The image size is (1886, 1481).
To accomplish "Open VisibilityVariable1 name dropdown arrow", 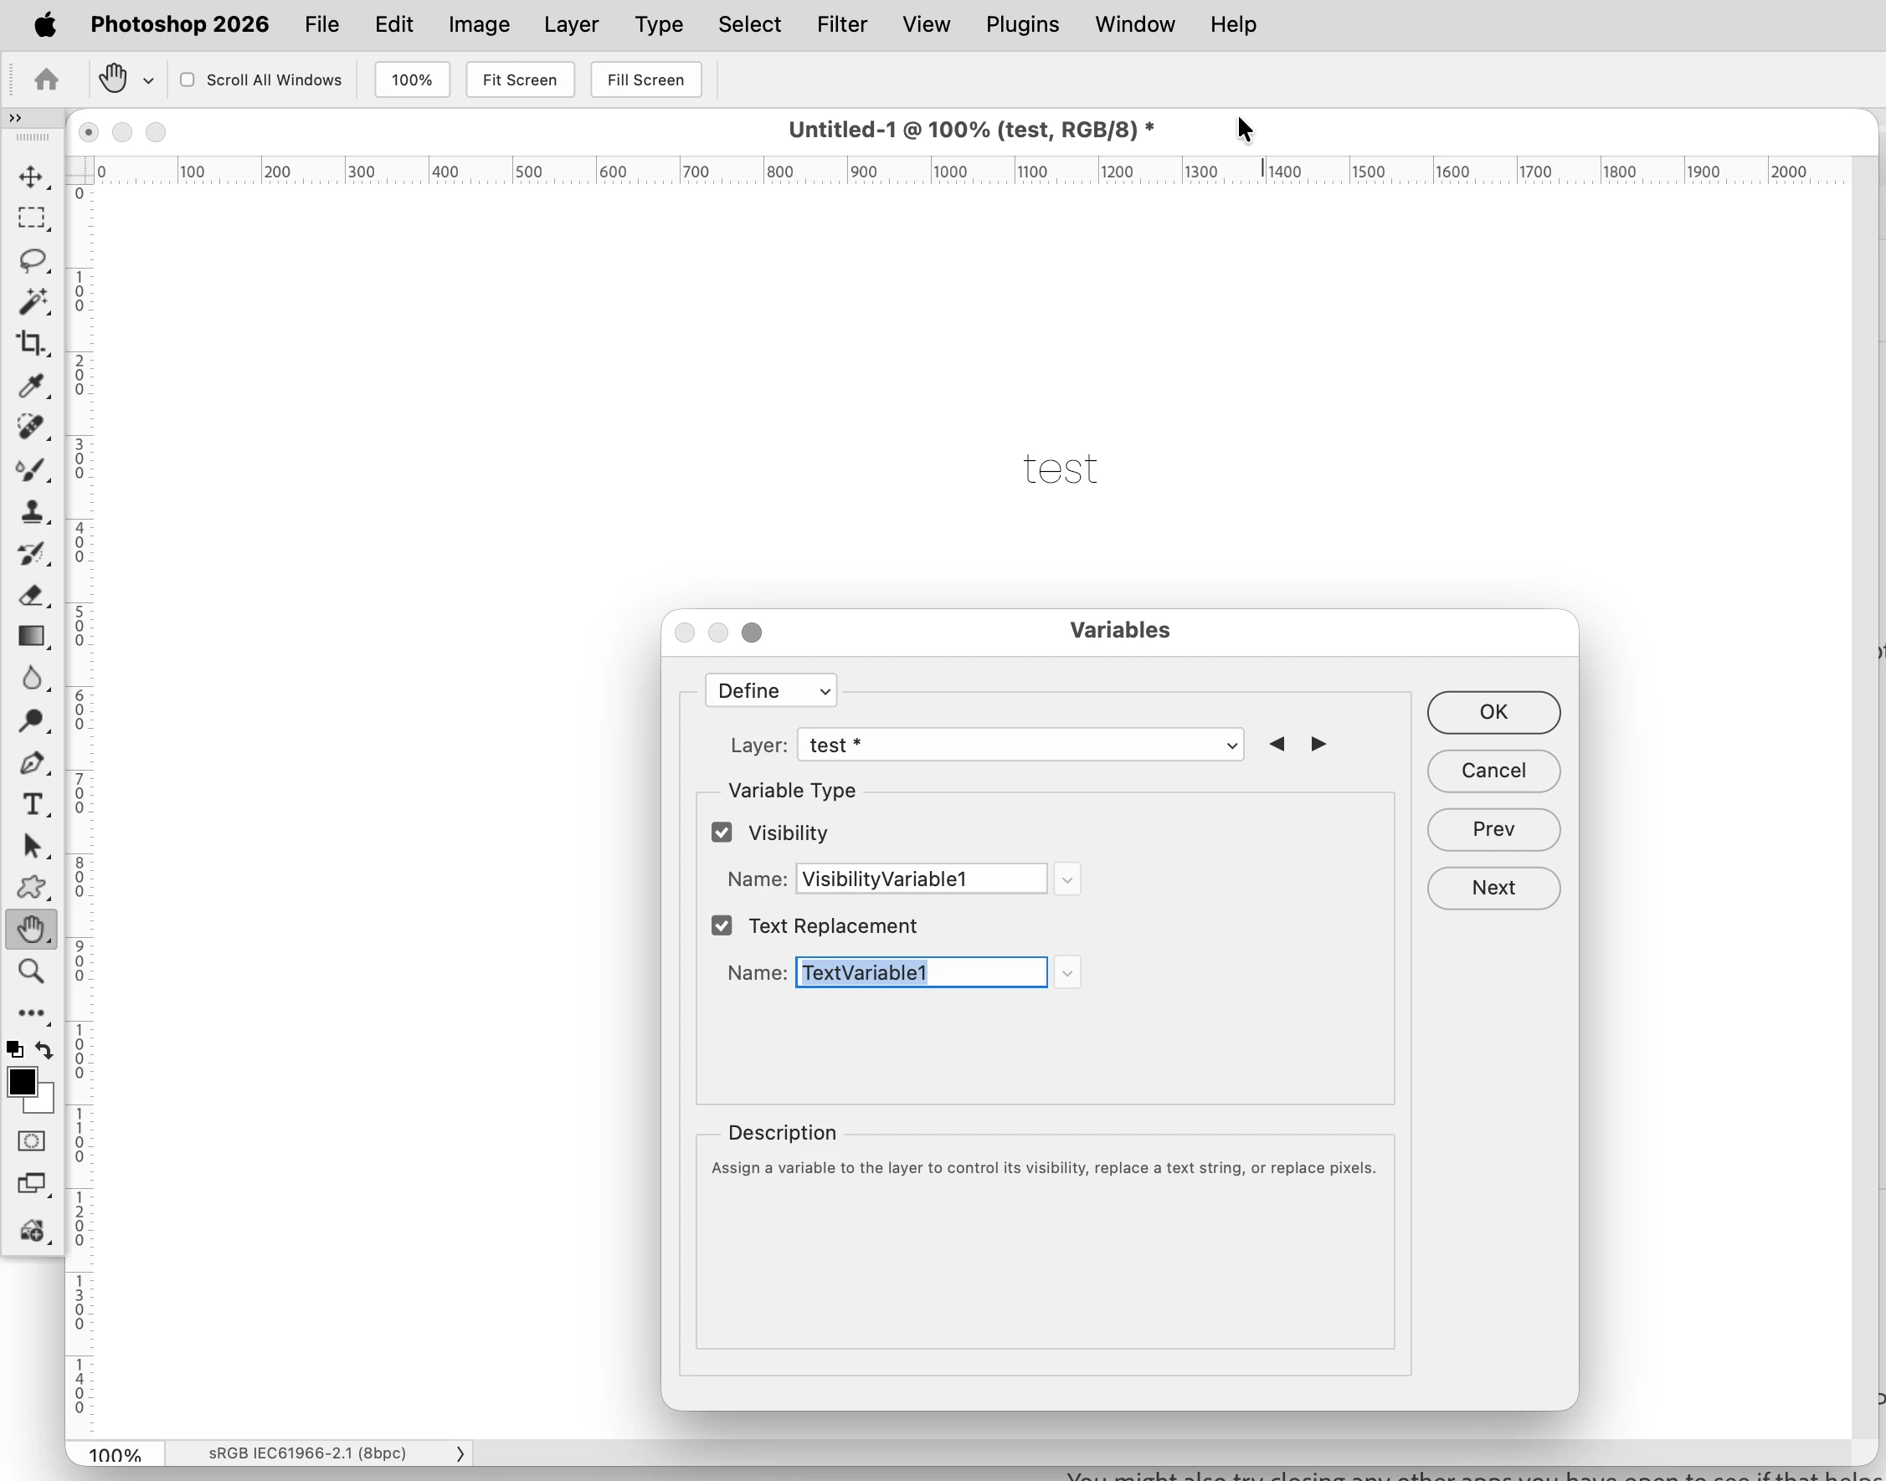I will click(x=1067, y=879).
